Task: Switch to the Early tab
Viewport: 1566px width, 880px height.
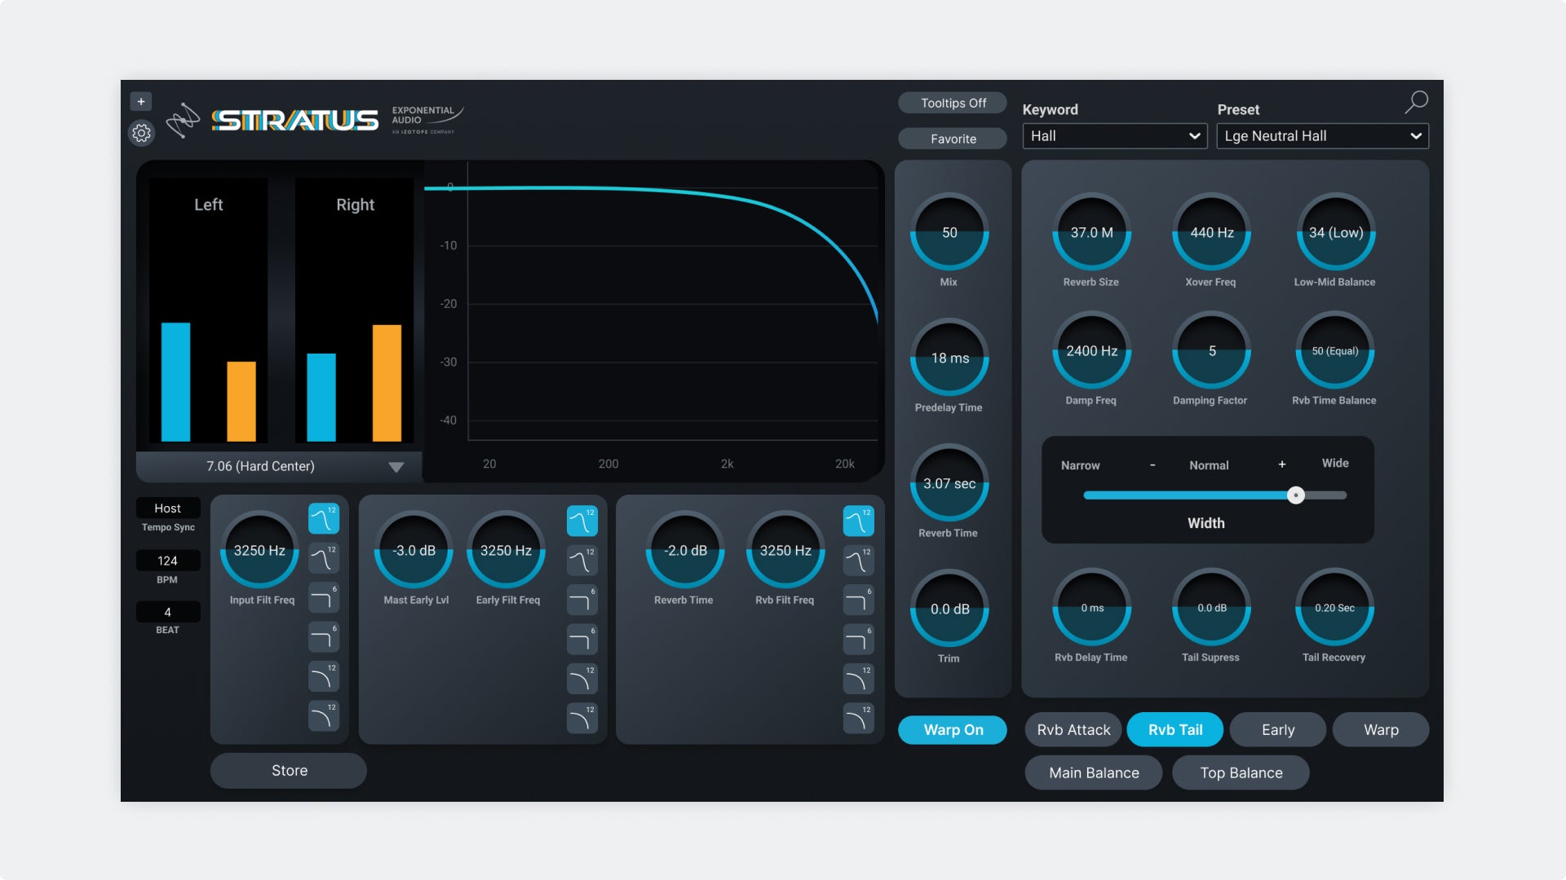Action: tap(1277, 729)
